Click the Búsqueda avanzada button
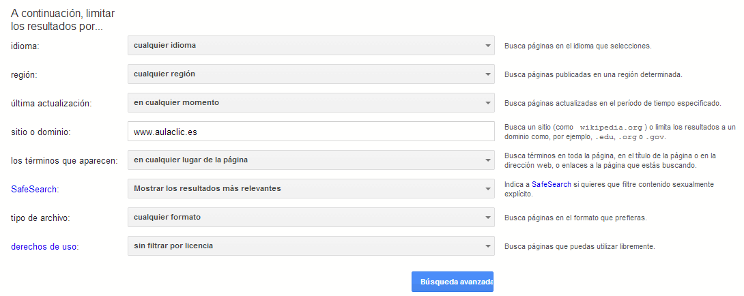 [x=452, y=282]
